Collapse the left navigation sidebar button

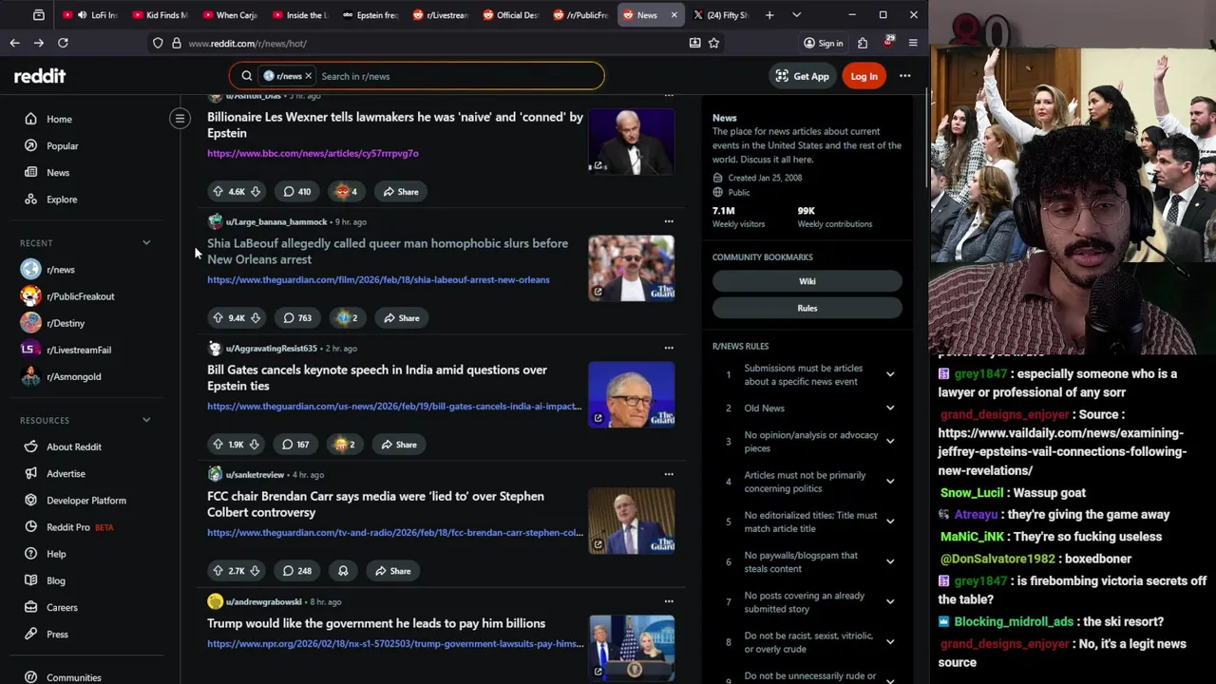[x=180, y=119]
